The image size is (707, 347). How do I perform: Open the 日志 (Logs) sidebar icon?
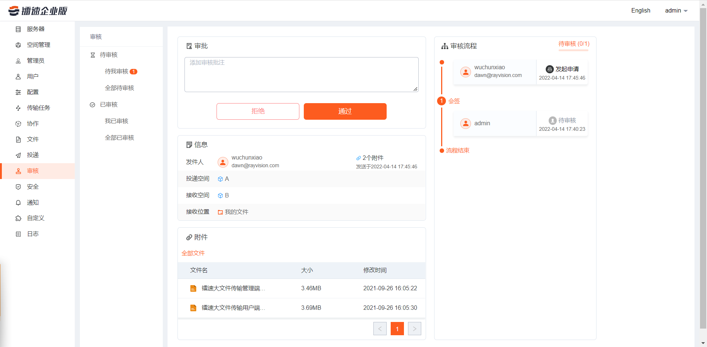click(18, 234)
